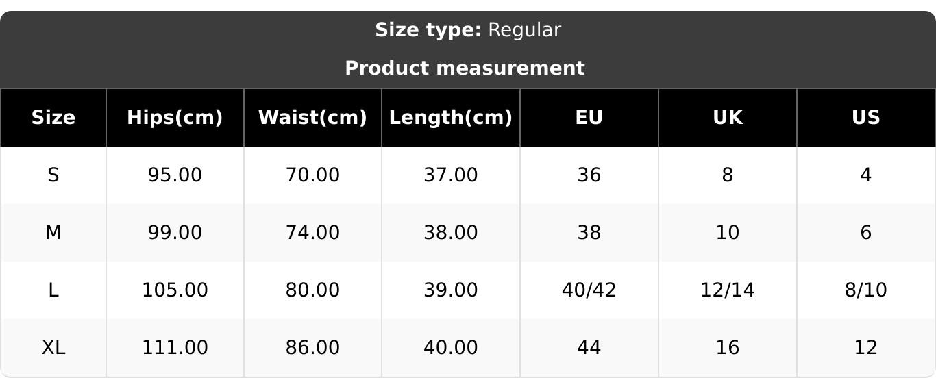Select the US column header
The width and height of the screenshot is (936, 378).
coord(865,118)
